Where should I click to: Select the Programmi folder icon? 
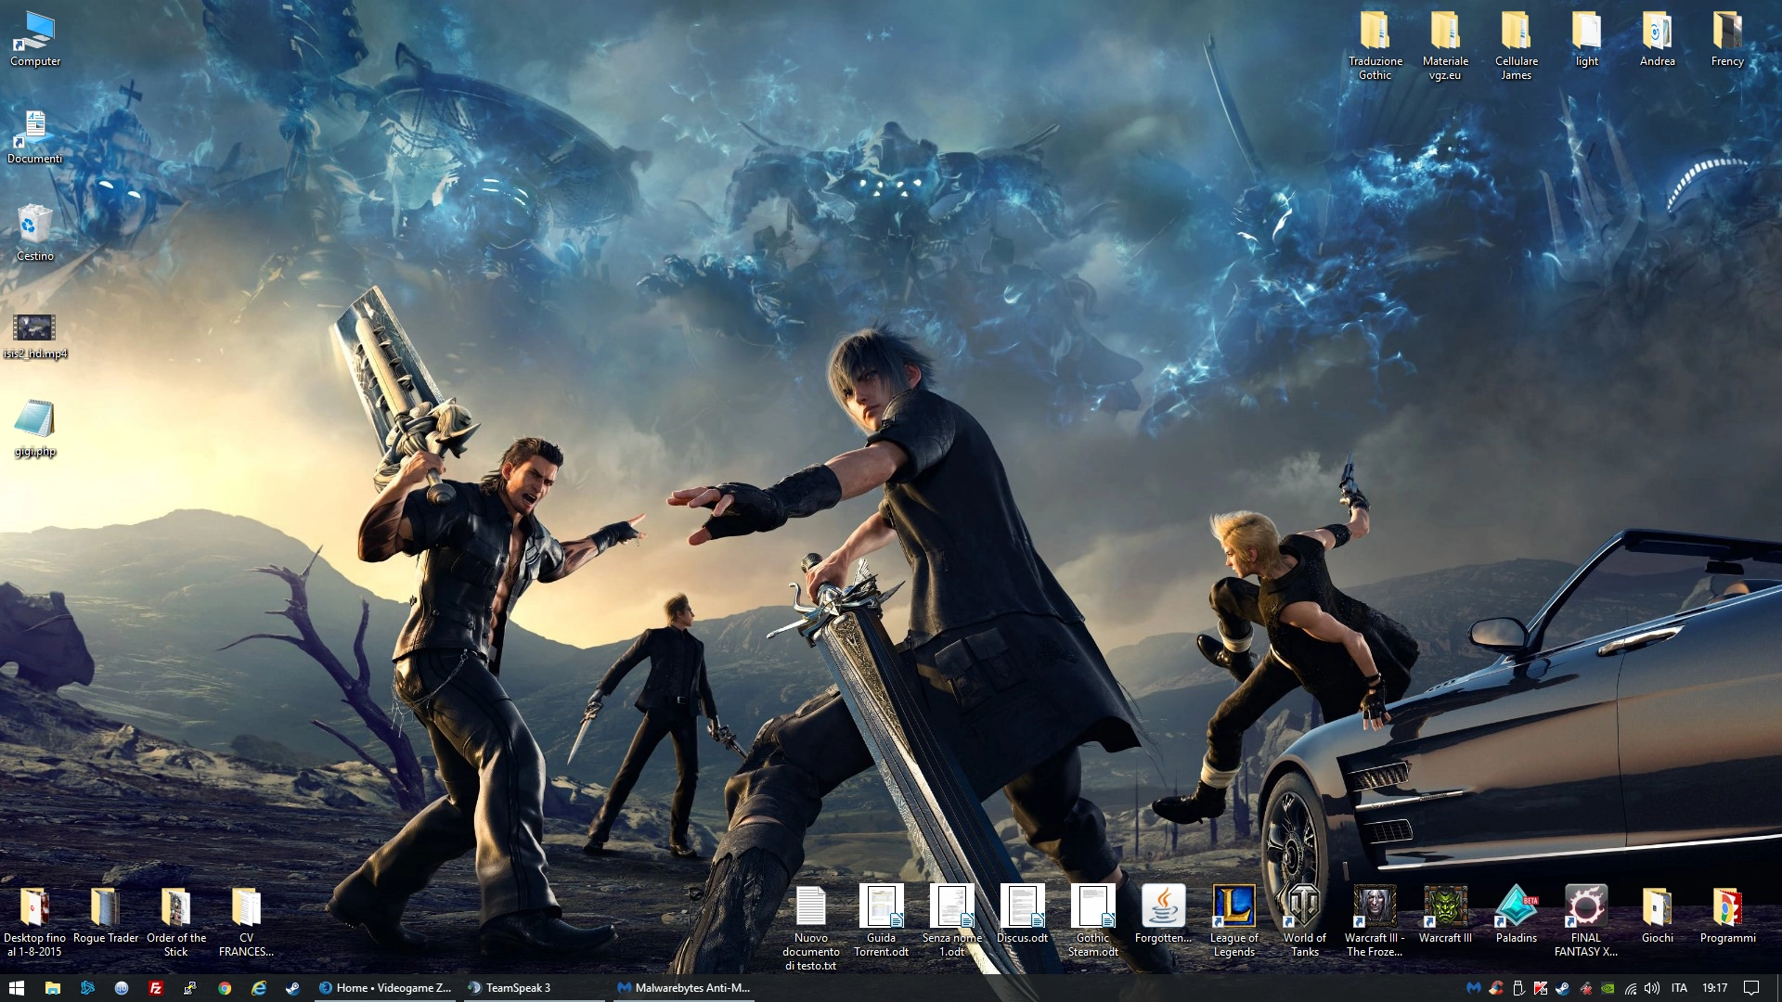(1728, 915)
